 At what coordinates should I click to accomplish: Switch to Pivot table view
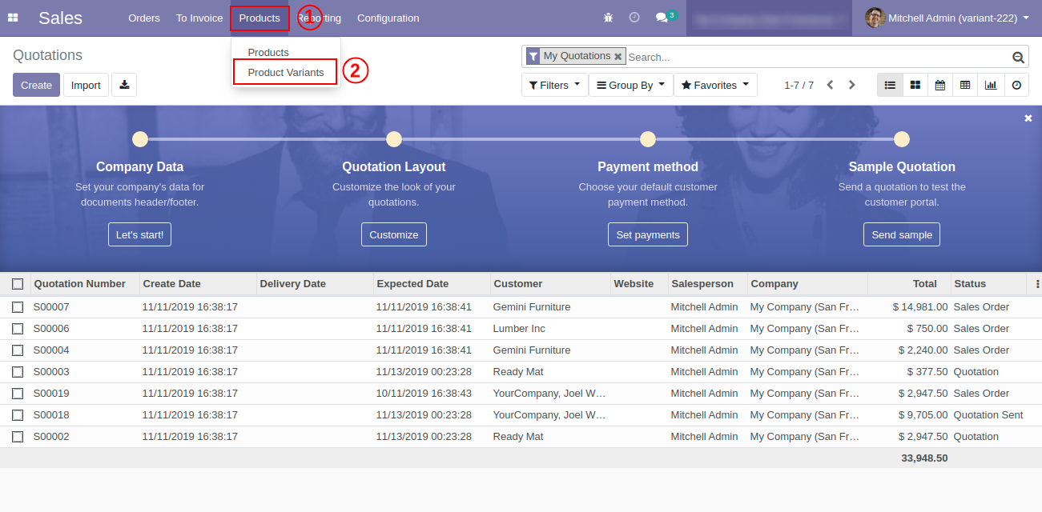tap(965, 86)
